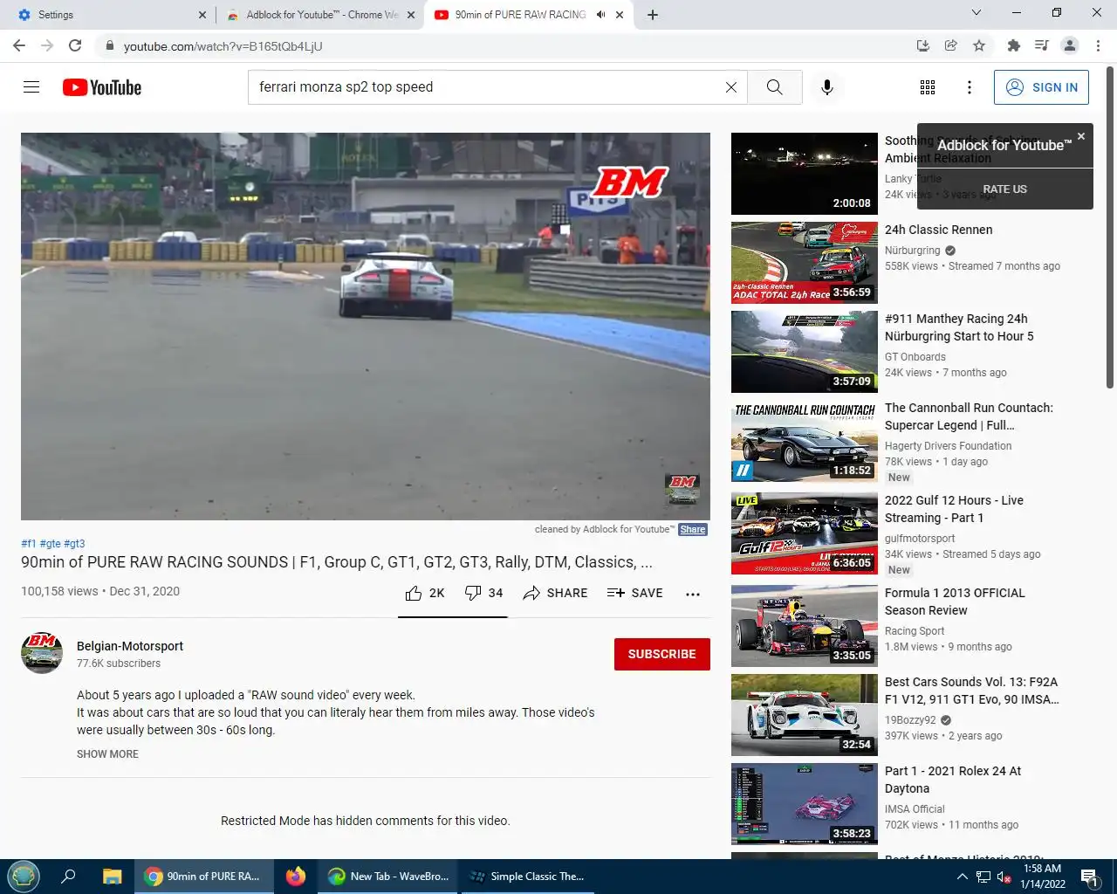
Task: Open taskbar search magnifier
Action: pos(68,876)
